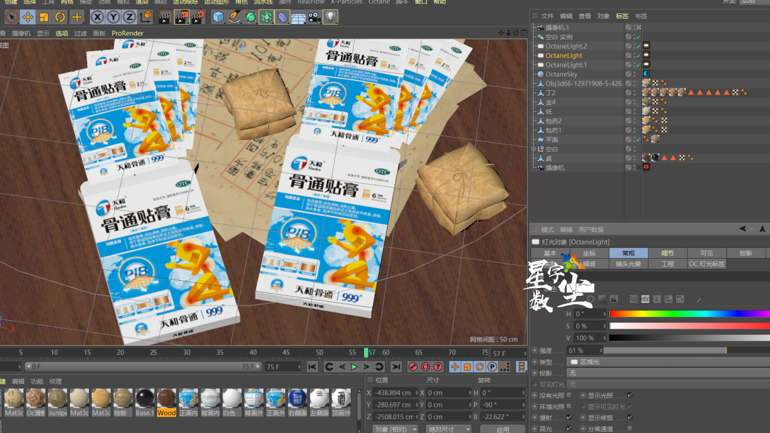The height and width of the screenshot is (433, 770).
Task: Toggle the 没有光照 checkbox
Action: pos(569,396)
